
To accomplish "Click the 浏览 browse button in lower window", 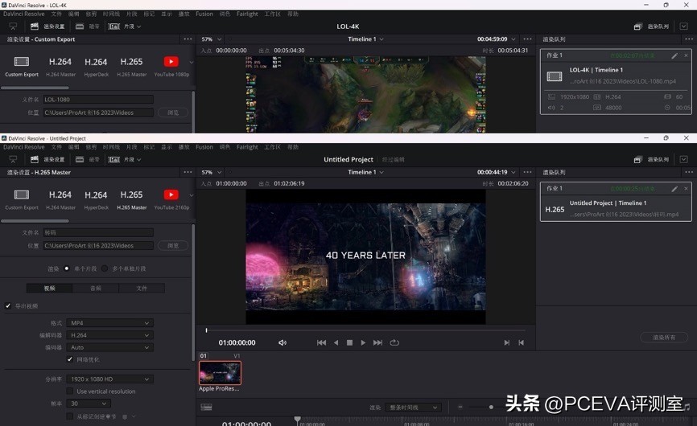I will pyautogui.click(x=172, y=246).
